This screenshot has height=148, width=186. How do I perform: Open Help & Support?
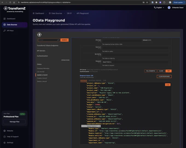coord(13,137)
